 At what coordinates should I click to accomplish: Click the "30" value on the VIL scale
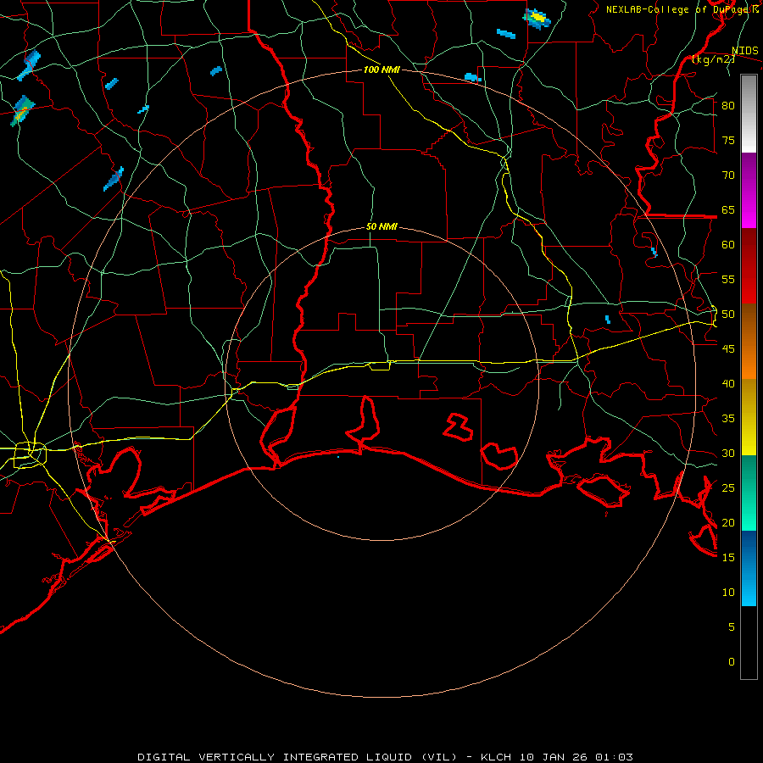(x=728, y=453)
